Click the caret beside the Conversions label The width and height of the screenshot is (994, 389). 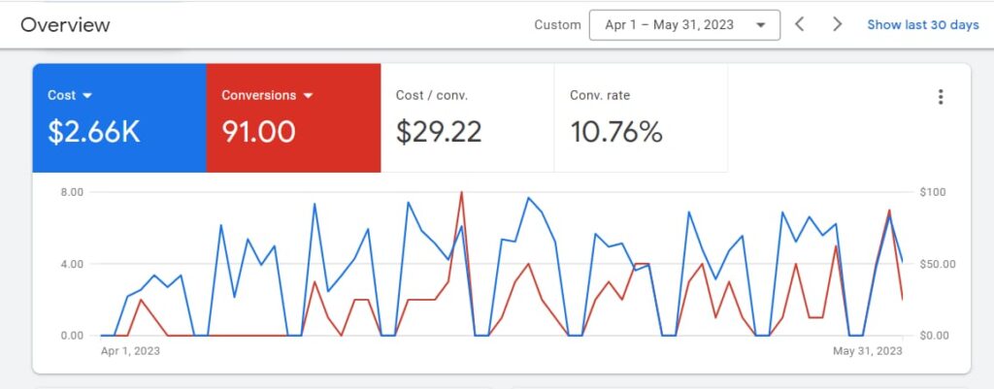[x=309, y=96]
